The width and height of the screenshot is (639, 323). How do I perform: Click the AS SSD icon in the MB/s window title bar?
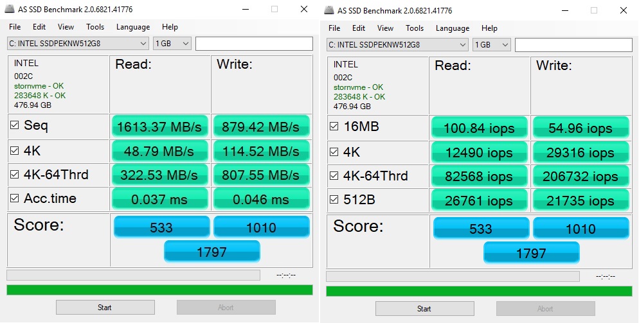[9, 11]
